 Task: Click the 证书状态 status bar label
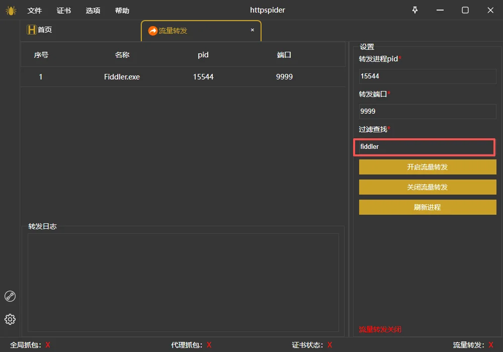(x=307, y=345)
